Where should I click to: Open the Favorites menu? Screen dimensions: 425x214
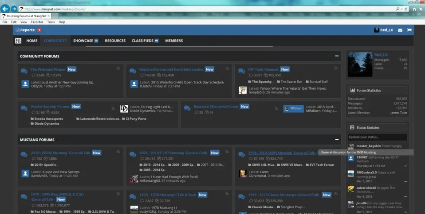[37, 22]
